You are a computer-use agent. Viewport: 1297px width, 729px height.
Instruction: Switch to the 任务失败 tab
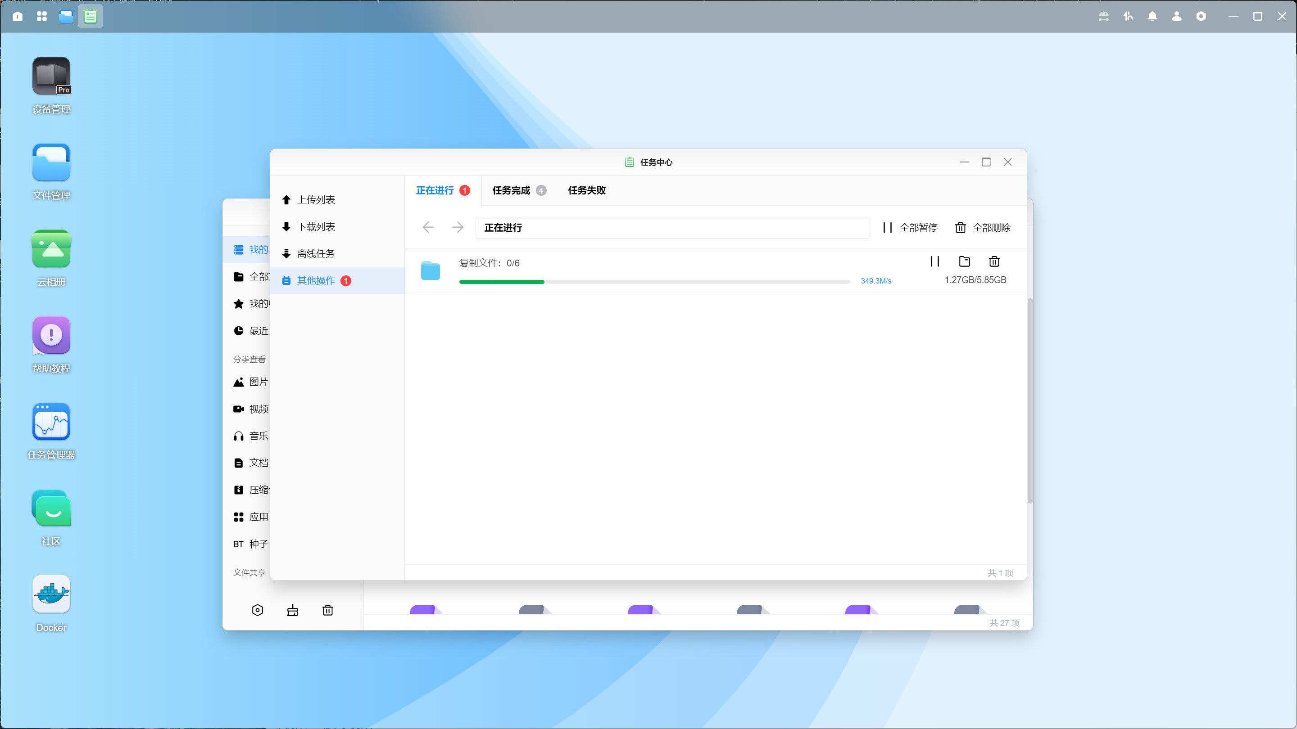pyautogui.click(x=586, y=190)
